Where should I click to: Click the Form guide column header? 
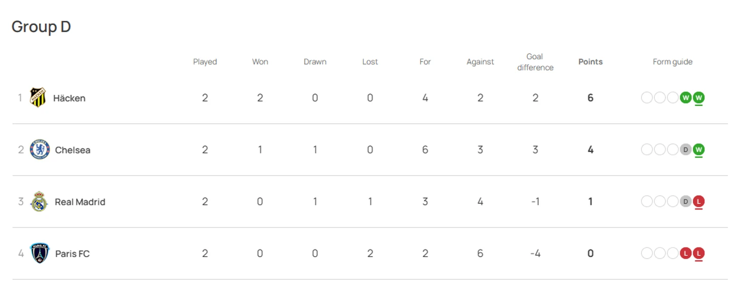point(673,62)
